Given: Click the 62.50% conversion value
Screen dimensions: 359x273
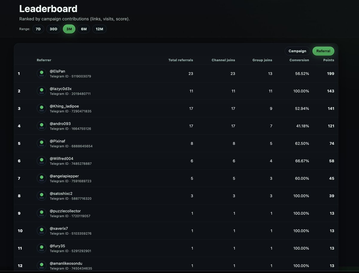Looking at the screenshot, I should coord(302,144).
